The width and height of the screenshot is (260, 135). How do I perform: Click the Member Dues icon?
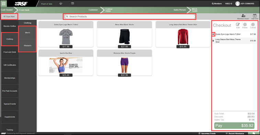pos(243,17)
